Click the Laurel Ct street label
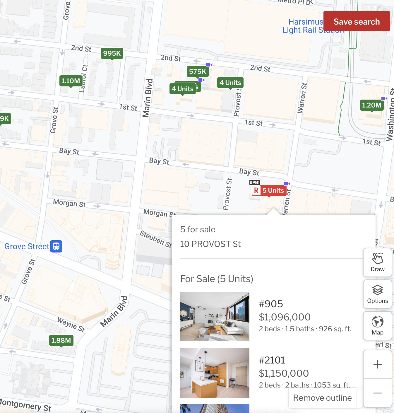The height and width of the screenshot is (413, 394). click(83, 78)
